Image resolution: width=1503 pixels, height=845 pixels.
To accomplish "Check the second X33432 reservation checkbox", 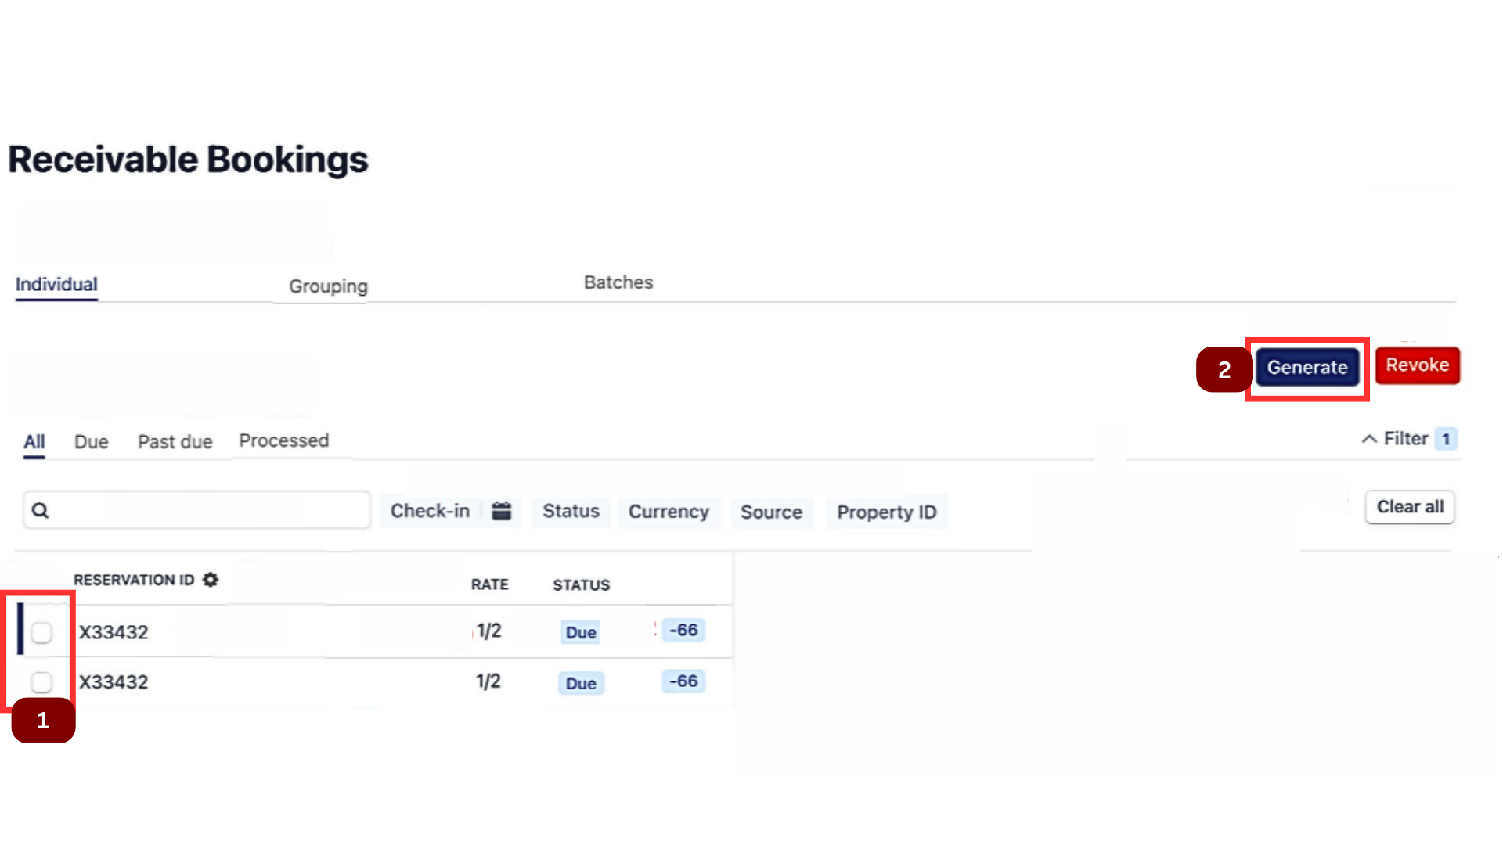I will click(41, 682).
